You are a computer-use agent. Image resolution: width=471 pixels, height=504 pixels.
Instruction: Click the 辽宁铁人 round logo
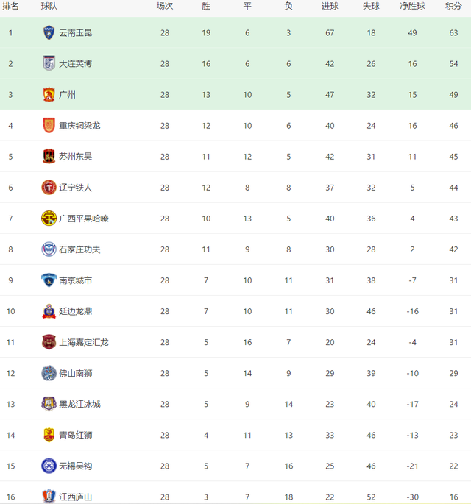pos(49,188)
